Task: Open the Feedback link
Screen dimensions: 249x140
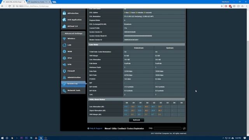Action: pos(122,128)
